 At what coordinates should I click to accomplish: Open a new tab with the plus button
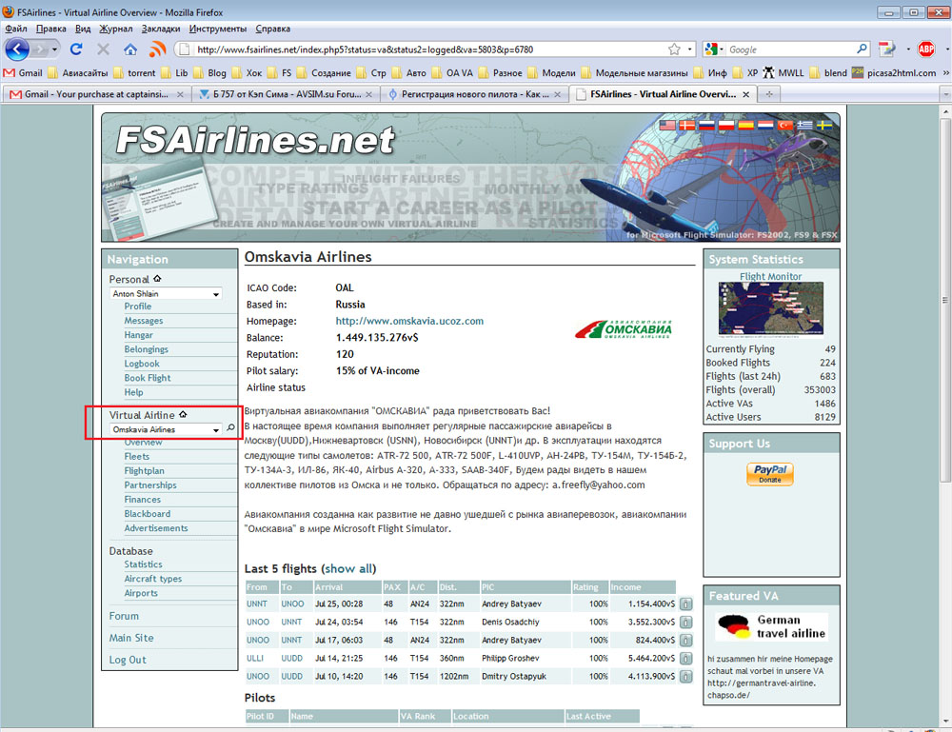pyautogui.click(x=769, y=94)
